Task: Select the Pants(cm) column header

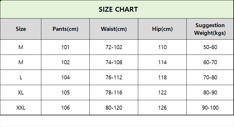Action: 65,29
